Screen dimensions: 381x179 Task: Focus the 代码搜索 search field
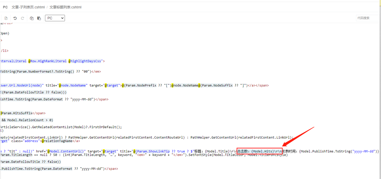click(x=368, y=18)
